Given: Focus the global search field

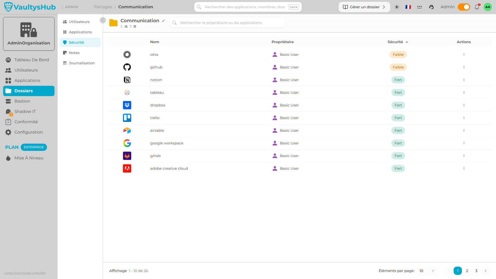Looking at the screenshot, I should pos(248,7).
